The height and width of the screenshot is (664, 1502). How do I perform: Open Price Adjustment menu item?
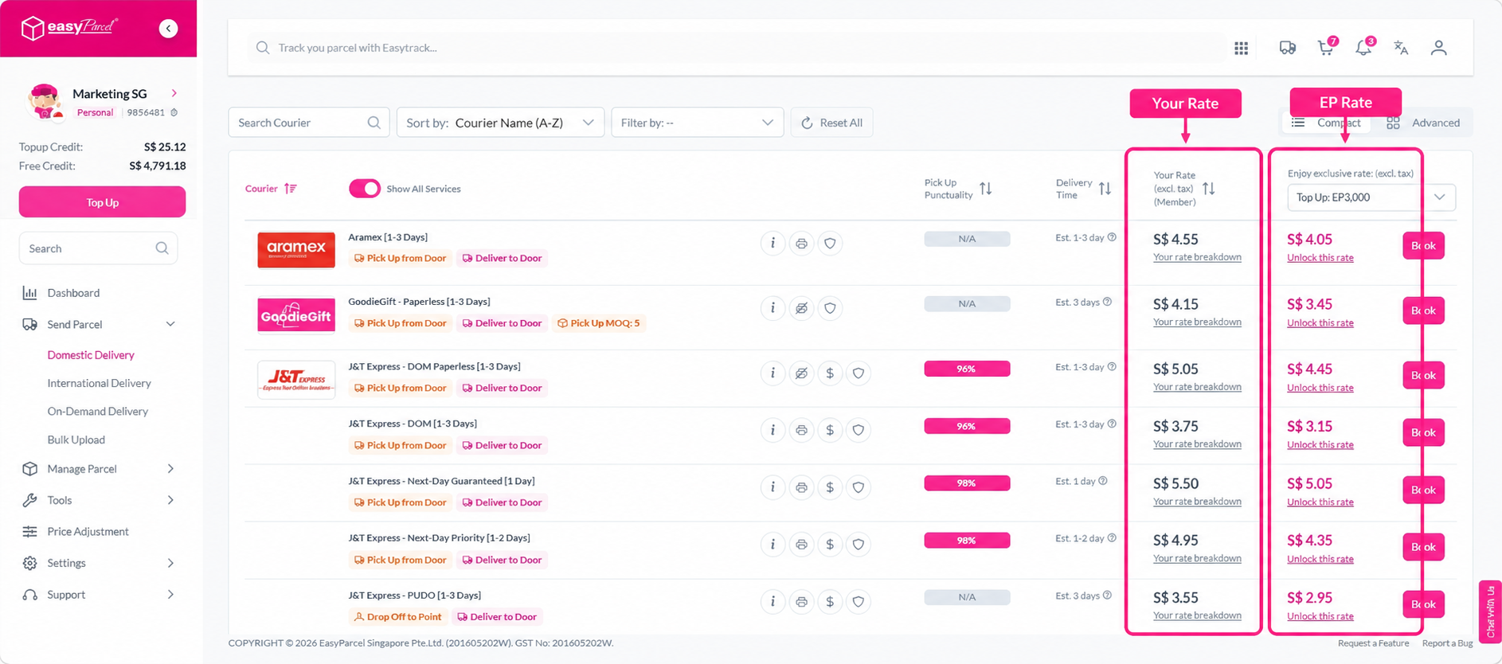coord(88,532)
